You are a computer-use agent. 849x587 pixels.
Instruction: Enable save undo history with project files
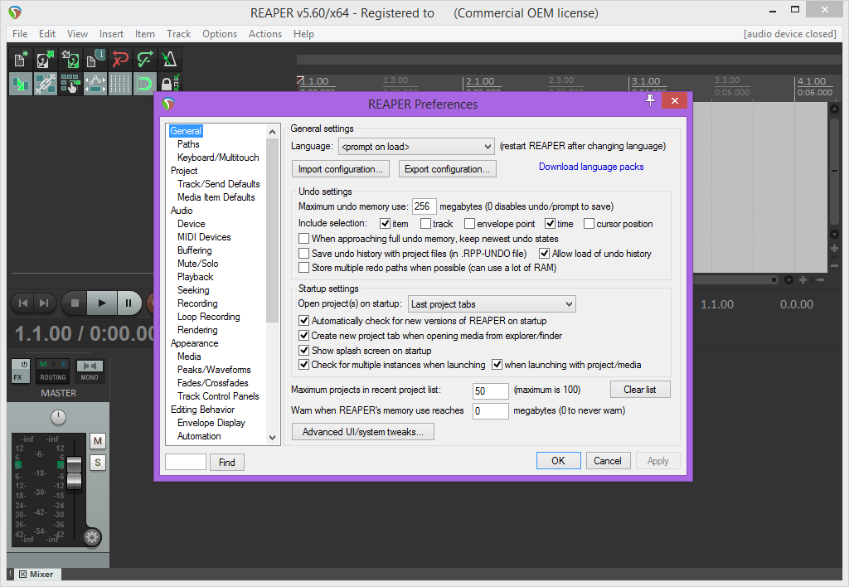point(303,254)
